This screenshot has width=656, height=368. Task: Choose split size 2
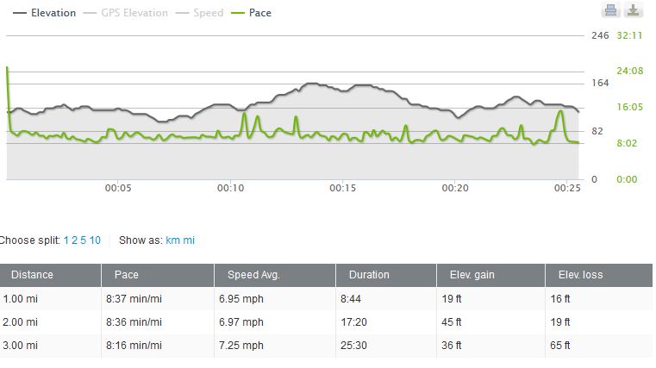(x=74, y=240)
